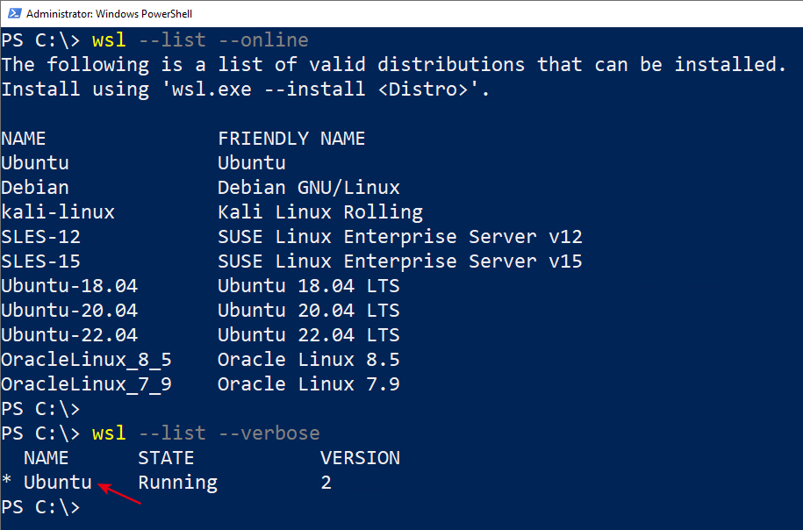This screenshot has height=530, width=803.
Task: Click the Debian distro name entry
Action: pos(35,188)
